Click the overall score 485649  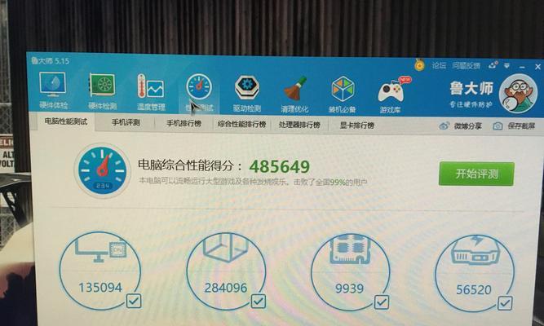[x=279, y=167]
